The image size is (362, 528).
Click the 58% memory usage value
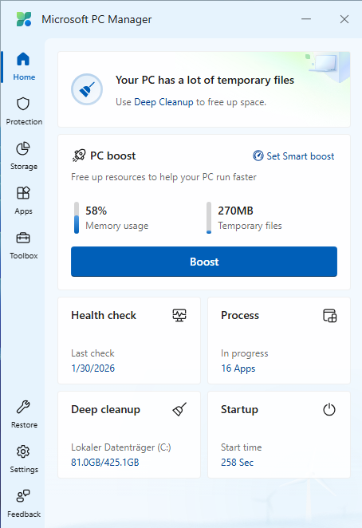point(96,211)
